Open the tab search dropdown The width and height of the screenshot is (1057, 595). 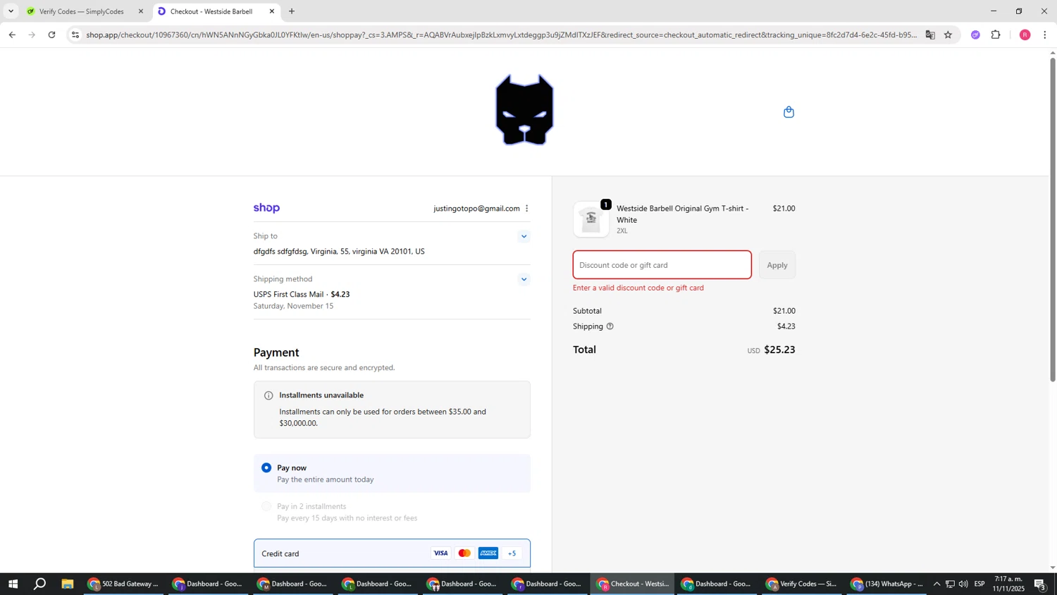(x=11, y=11)
